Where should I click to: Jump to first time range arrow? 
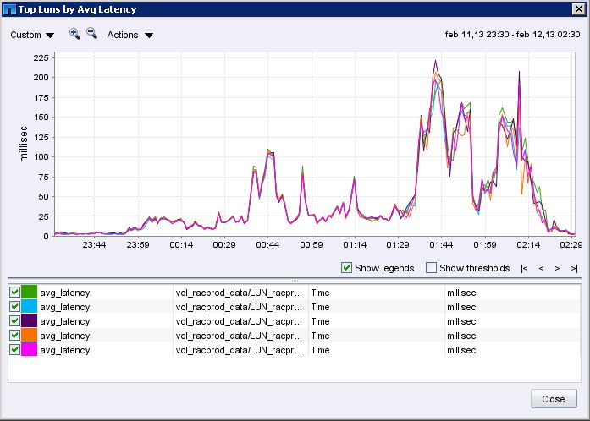[525, 268]
